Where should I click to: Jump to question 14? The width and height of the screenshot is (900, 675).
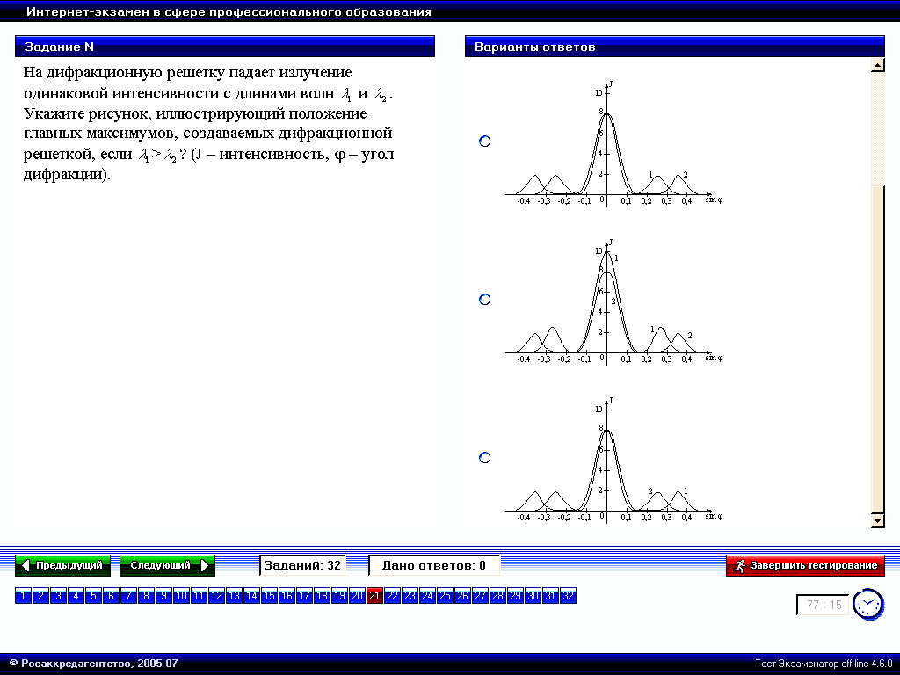(251, 596)
